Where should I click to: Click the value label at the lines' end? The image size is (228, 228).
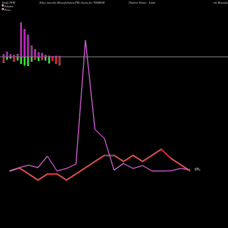[197, 169]
